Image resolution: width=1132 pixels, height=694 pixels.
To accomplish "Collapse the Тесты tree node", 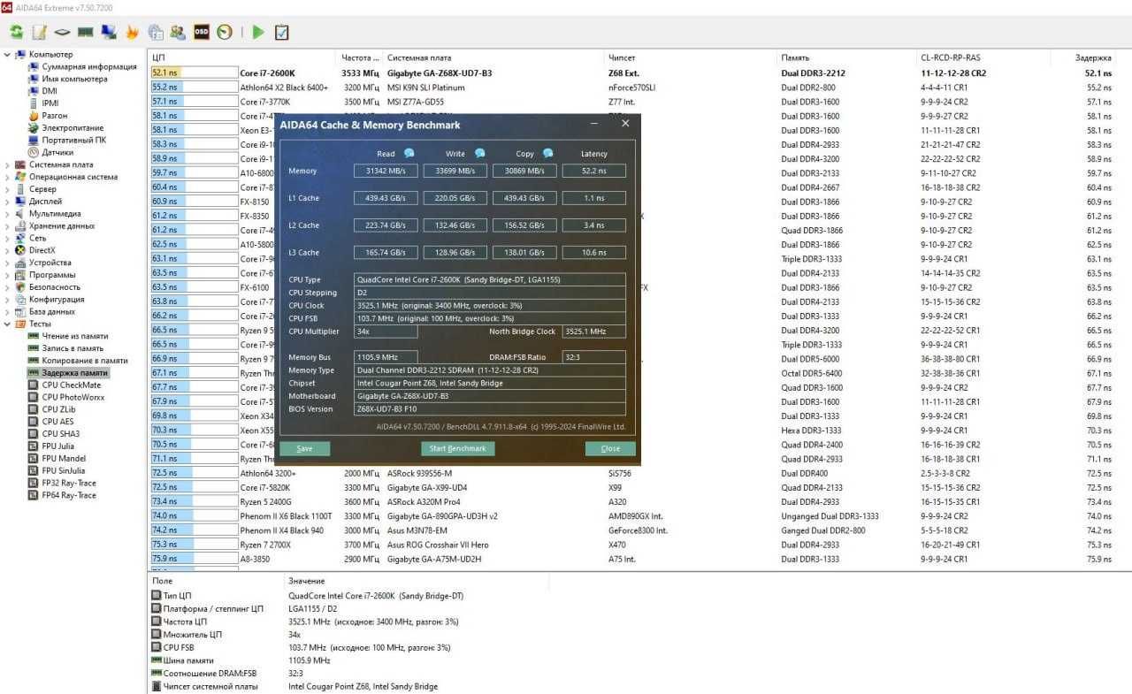I will (x=8, y=324).
